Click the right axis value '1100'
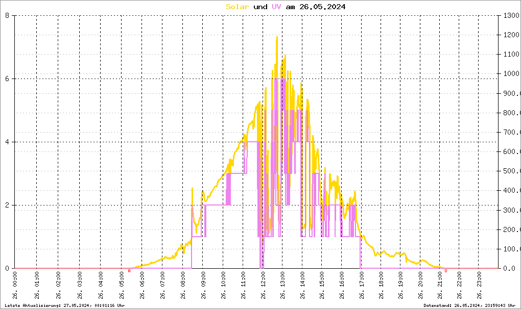 [511, 55]
